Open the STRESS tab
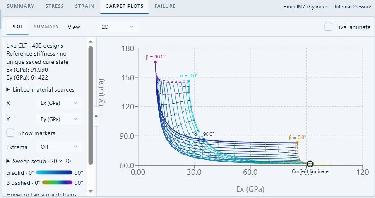This screenshot has width=375, height=198. (x=55, y=6)
